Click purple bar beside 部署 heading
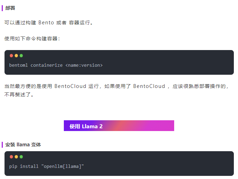Screen dimensions: 238x179 point(2,8)
